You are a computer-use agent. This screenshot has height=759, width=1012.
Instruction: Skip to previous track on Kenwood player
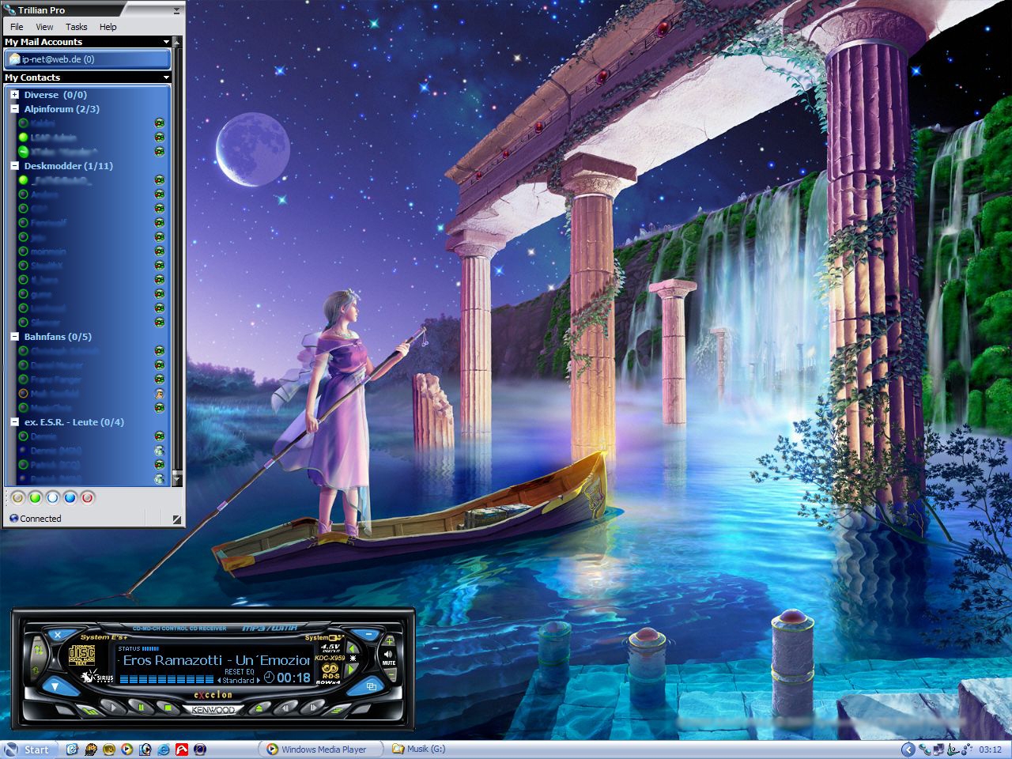(x=285, y=708)
